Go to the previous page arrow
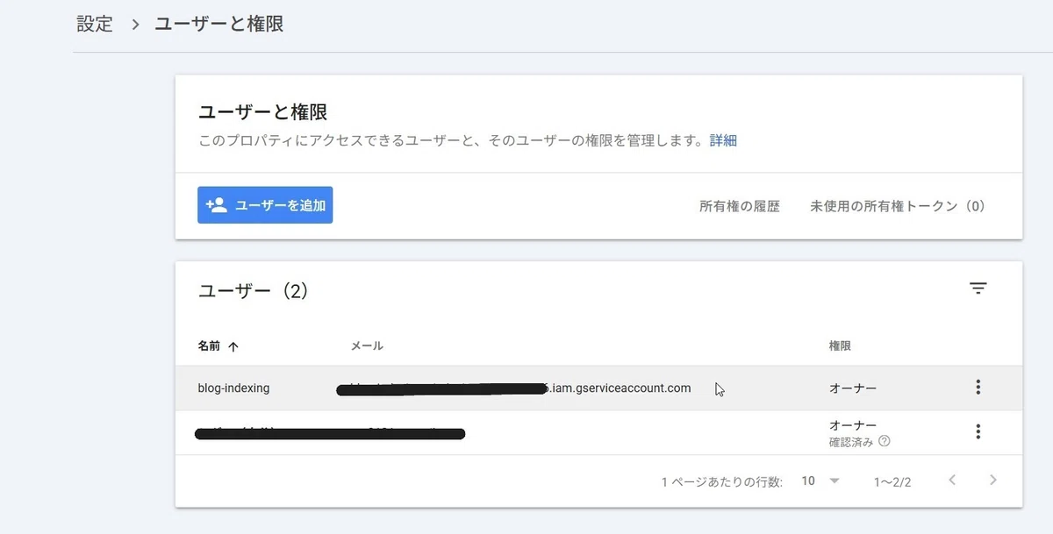The height and width of the screenshot is (534, 1053). tap(952, 480)
